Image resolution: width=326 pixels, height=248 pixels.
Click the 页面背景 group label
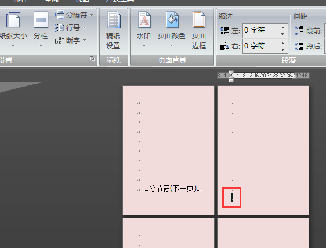tap(172, 60)
